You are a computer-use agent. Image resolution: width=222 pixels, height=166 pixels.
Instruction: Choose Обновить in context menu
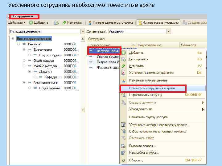point(163,160)
